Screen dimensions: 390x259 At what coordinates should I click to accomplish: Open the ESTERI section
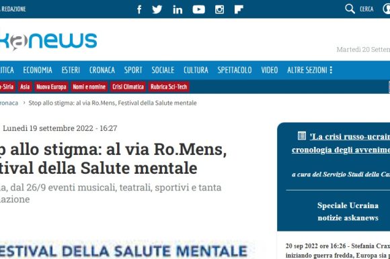tap(71, 70)
